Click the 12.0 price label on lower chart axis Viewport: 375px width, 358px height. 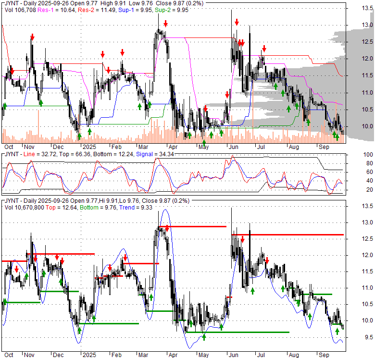367,256
